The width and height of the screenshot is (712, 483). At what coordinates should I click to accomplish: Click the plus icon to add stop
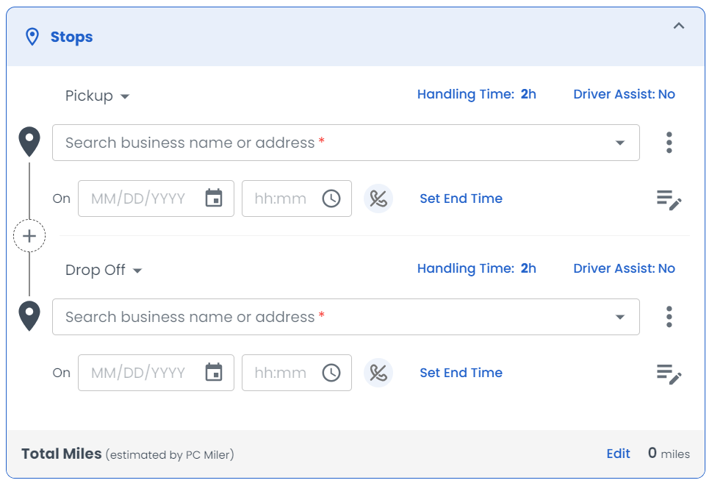point(29,236)
